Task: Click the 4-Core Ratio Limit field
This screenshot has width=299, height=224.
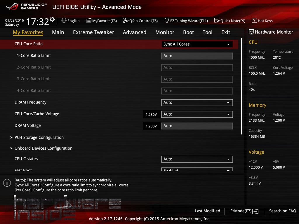Action: [197, 91]
